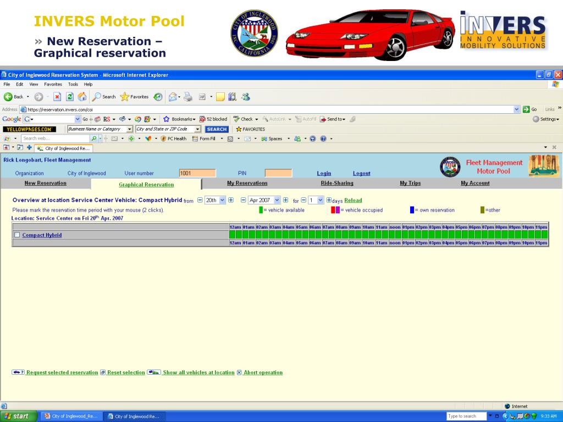The height and width of the screenshot is (422, 563).
Task: Open the day dropdown showing 20th
Action: [x=223, y=200]
